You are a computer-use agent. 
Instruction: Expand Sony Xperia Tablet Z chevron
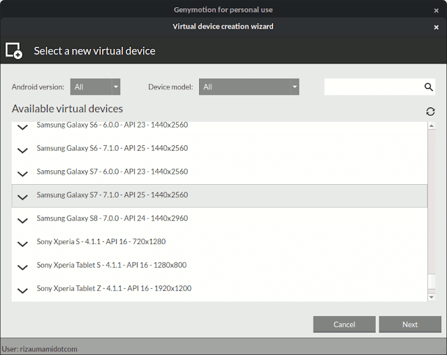coord(22,290)
